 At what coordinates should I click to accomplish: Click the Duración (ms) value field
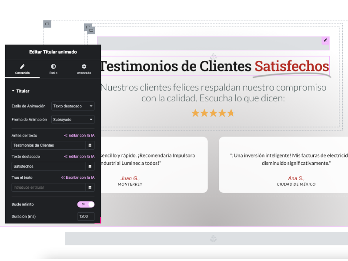[x=86, y=216]
